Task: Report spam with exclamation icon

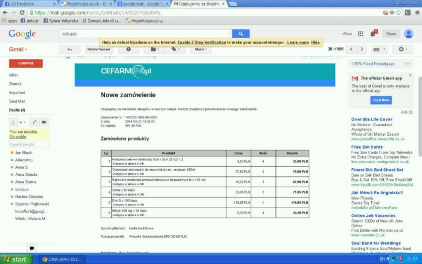Action: click(x=129, y=49)
